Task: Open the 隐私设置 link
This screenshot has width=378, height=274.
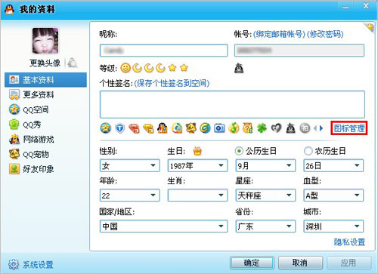Action: [349, 242]
